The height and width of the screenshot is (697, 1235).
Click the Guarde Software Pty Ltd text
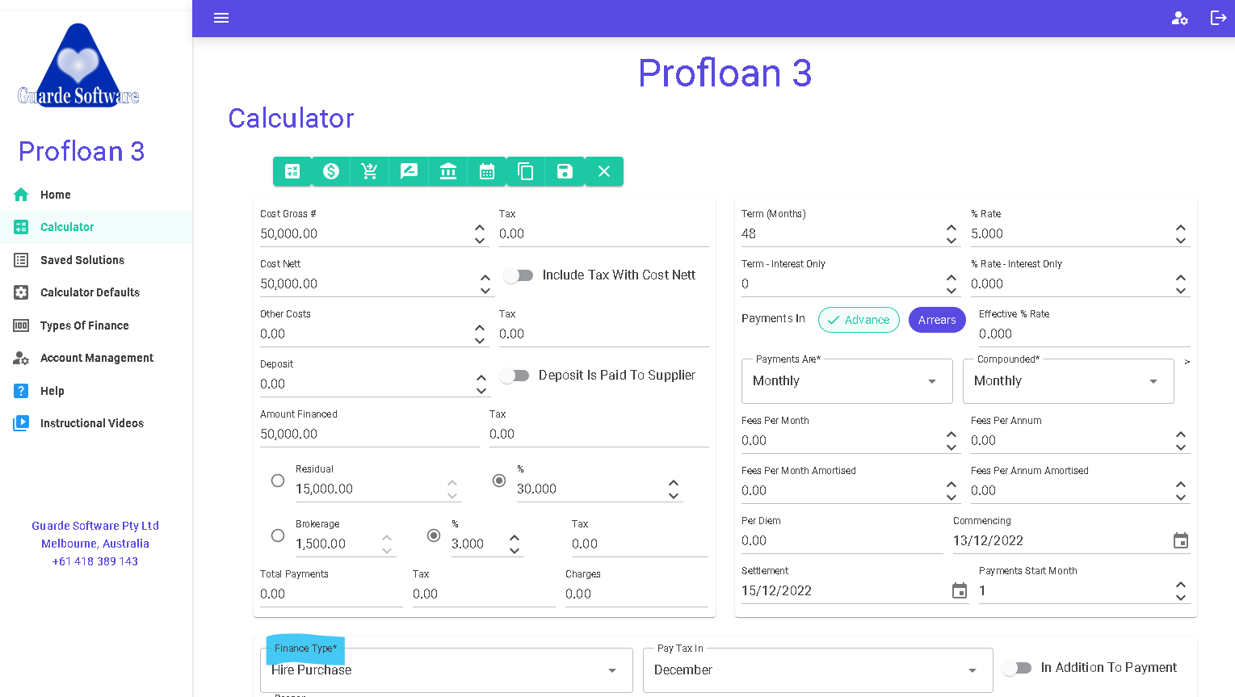95,526
